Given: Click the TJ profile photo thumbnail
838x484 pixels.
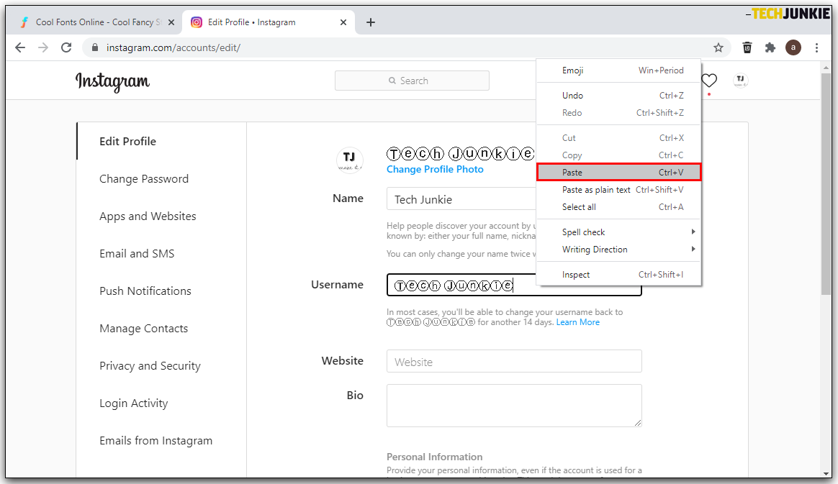Looking at the screenshot, I should [x=349, y=160].
